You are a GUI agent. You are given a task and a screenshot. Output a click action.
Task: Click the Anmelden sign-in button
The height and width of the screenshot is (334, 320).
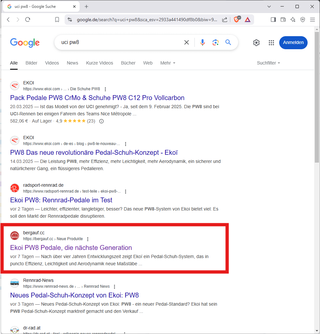click(x=293, y=43)
